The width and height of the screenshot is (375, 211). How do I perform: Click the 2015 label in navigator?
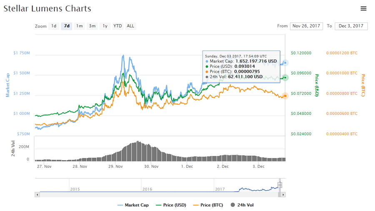(75, 189)
